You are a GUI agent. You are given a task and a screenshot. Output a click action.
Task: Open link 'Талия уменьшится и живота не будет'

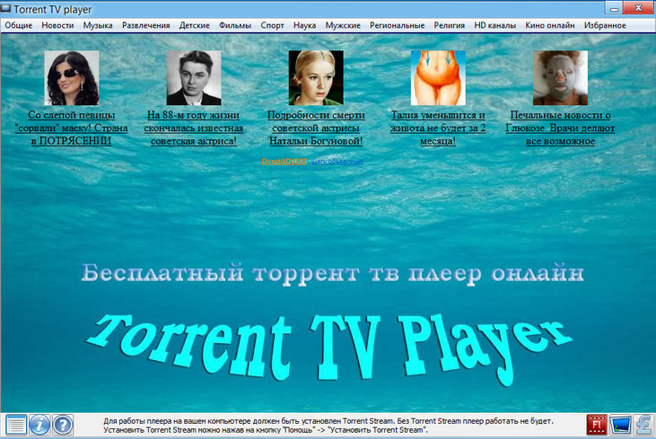click(x=438, y=127)
